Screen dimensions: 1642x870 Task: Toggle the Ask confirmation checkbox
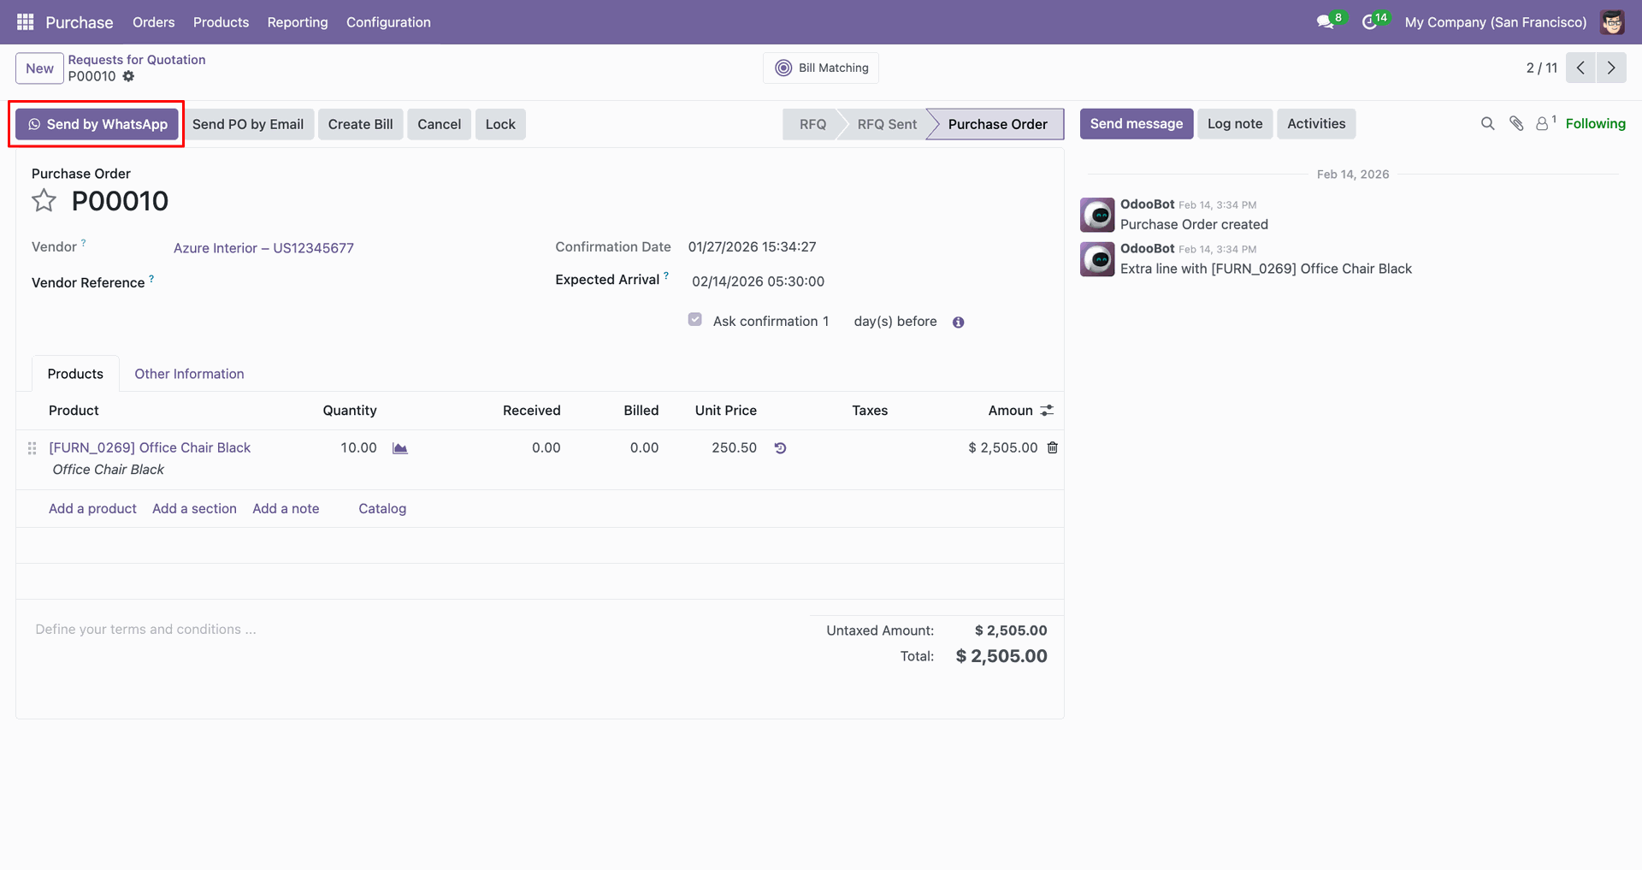[695, 320]
